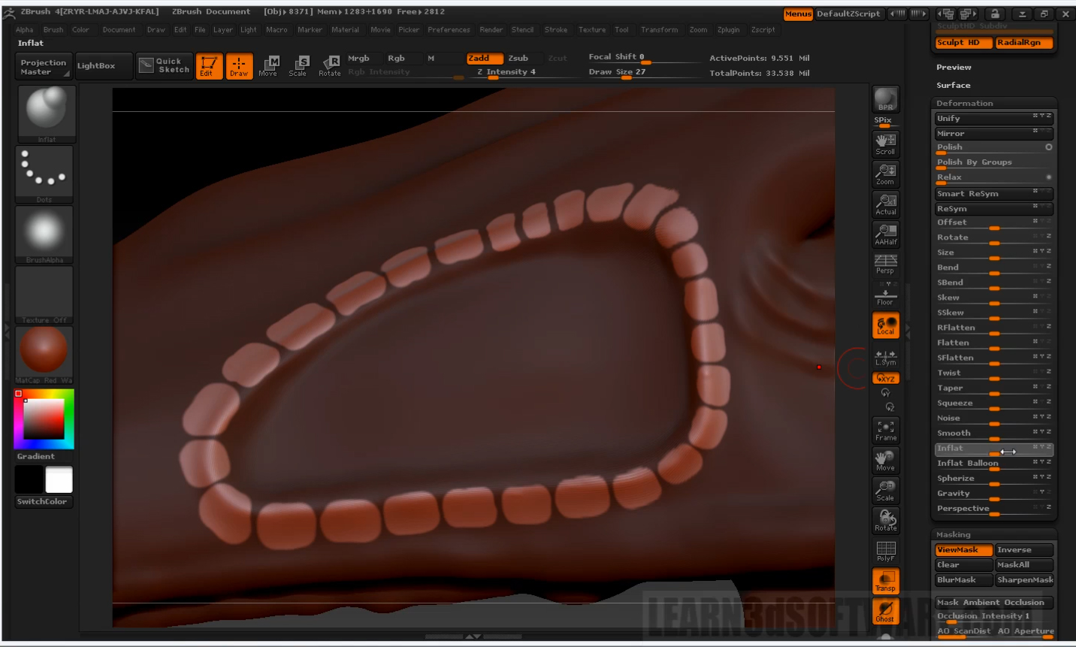Click the SwitchColor button
The width and height of the screenshot is (1076, 647).
click(x=43, y=502)
